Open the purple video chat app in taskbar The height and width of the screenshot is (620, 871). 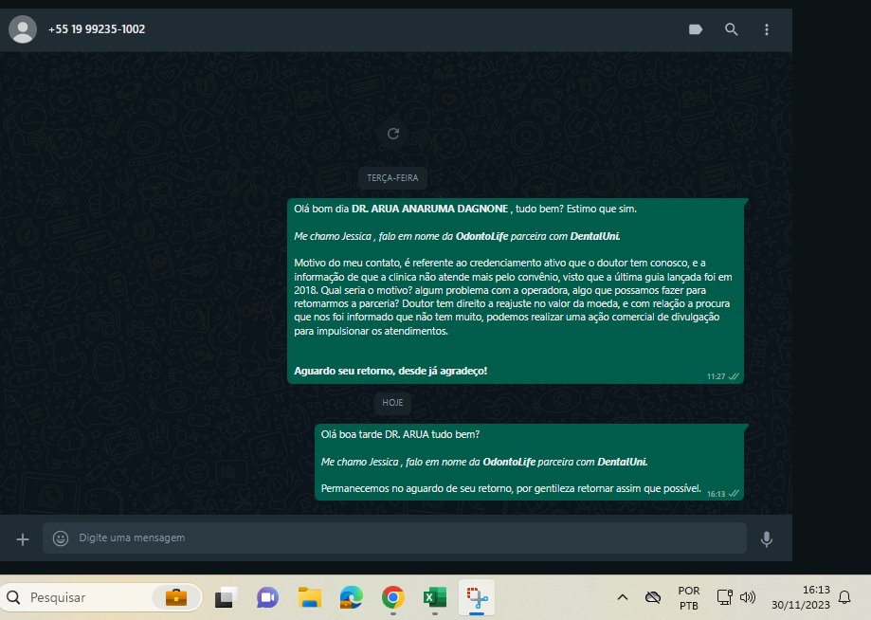pos(267,598)
